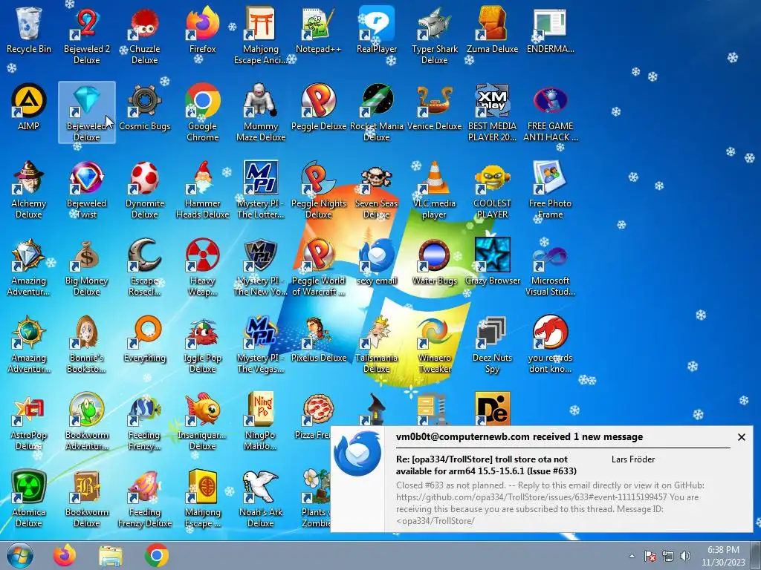Click the Bejeweled Twist icon

[x=86, y=189]
